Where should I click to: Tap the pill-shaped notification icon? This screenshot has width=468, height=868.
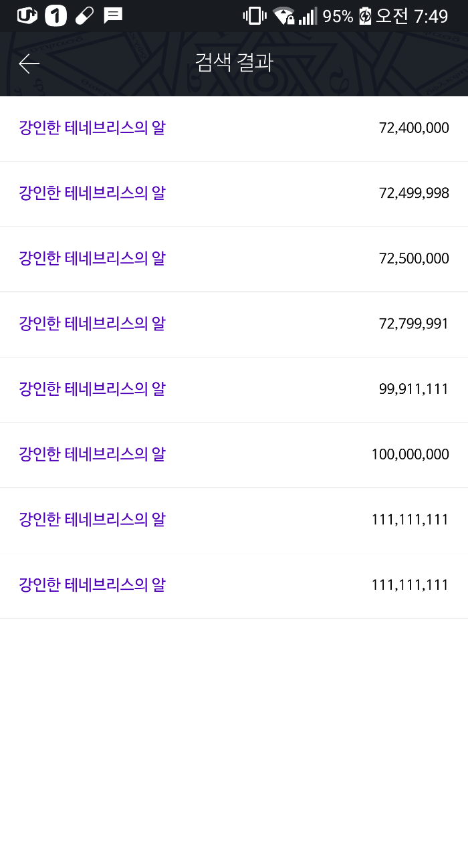coord(84,15)
